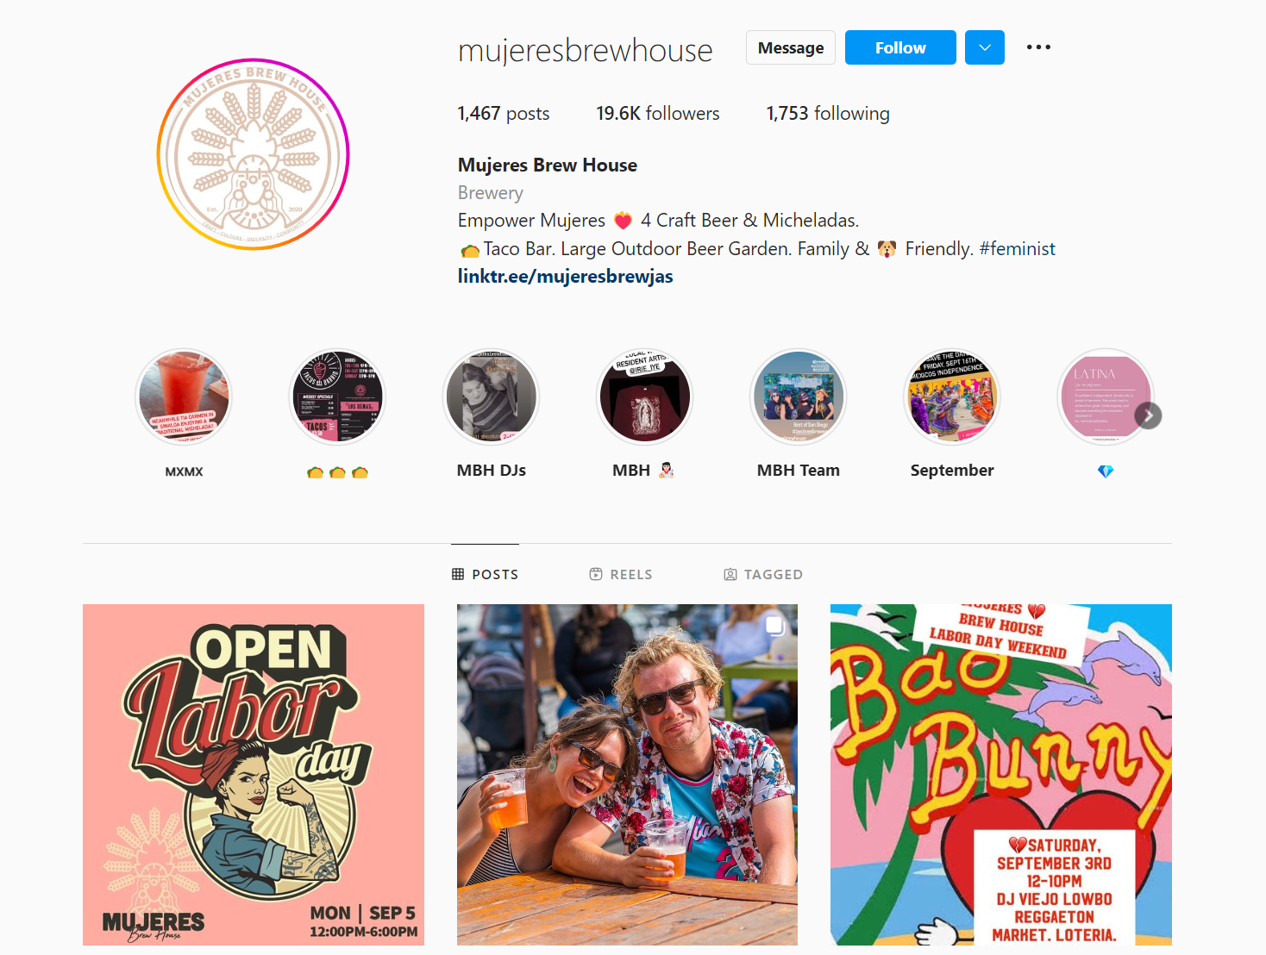Follow the mujeresbrewhouse account
Screen dimensions: 1266x955
(x=900, y=47)
